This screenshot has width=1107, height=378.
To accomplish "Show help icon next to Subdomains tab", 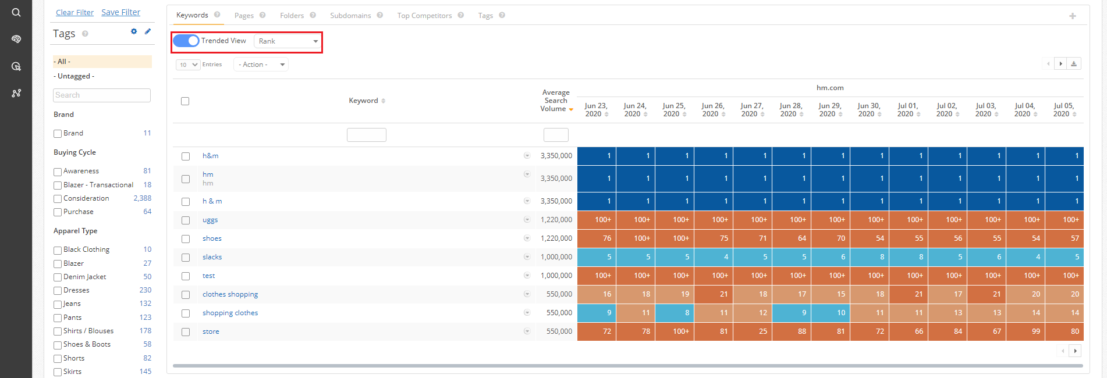I will (x=379, y=15).
